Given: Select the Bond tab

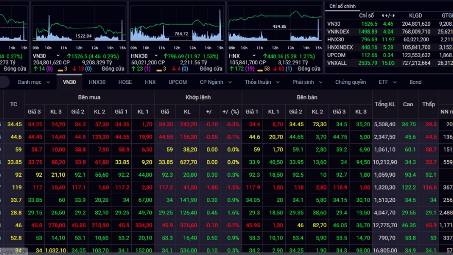Looking at the screenshot, I should [x=415, y=82].
